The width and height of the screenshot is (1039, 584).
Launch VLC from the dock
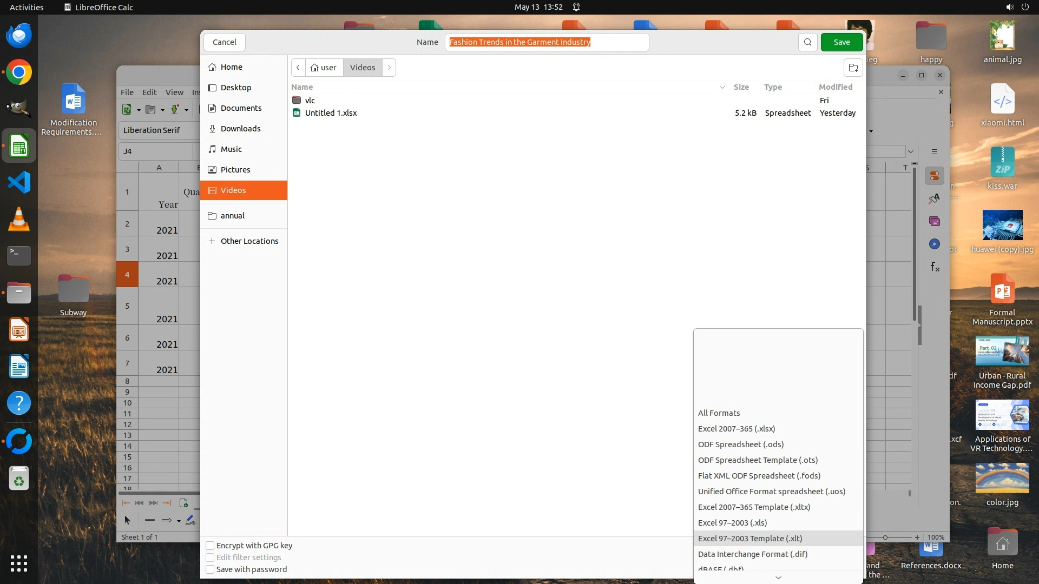tap(19, 219)
